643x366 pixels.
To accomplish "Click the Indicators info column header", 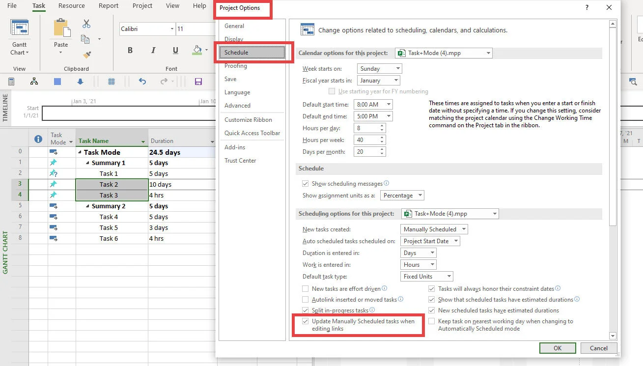I will [38, 139].
